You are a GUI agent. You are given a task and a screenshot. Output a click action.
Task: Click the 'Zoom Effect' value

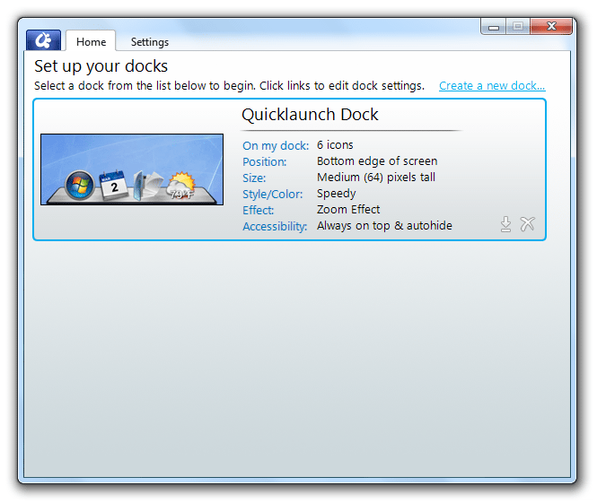348,210
